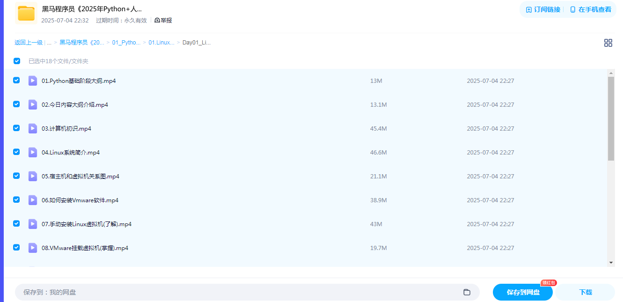Uncheck the 03.计算机初识.mp4 checkbox
This screenshot has width=623, height=302.
(x=16, y=128)
